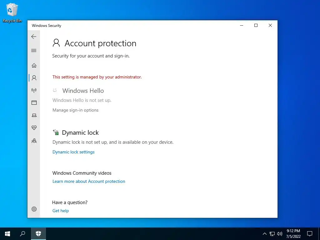Open taskbar Search magnifier
Image resolution: width=320 pixels, height=240 pixels.
(x=22, y=234)
